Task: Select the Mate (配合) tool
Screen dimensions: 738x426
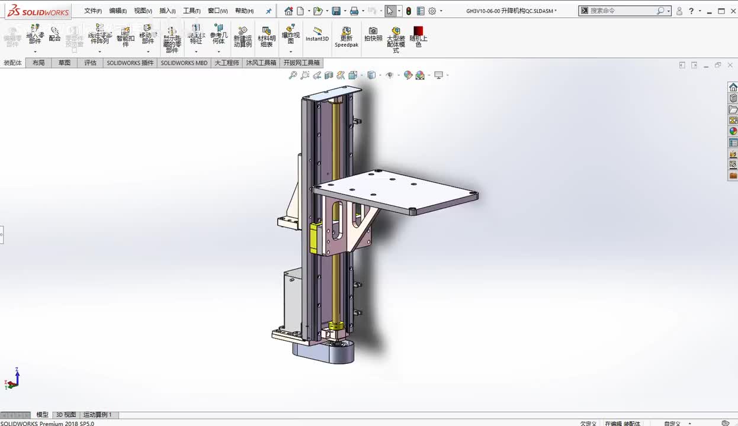Action: 54,34
